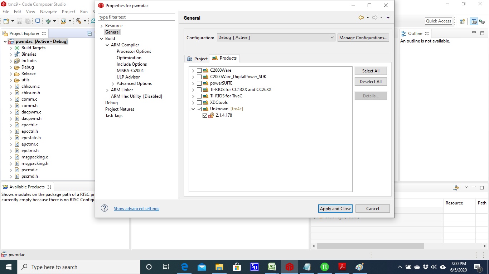
Task: Check the C2000Ware product checkbox
Action: [199, 70]
